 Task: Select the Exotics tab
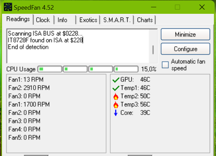pos(88,20)
